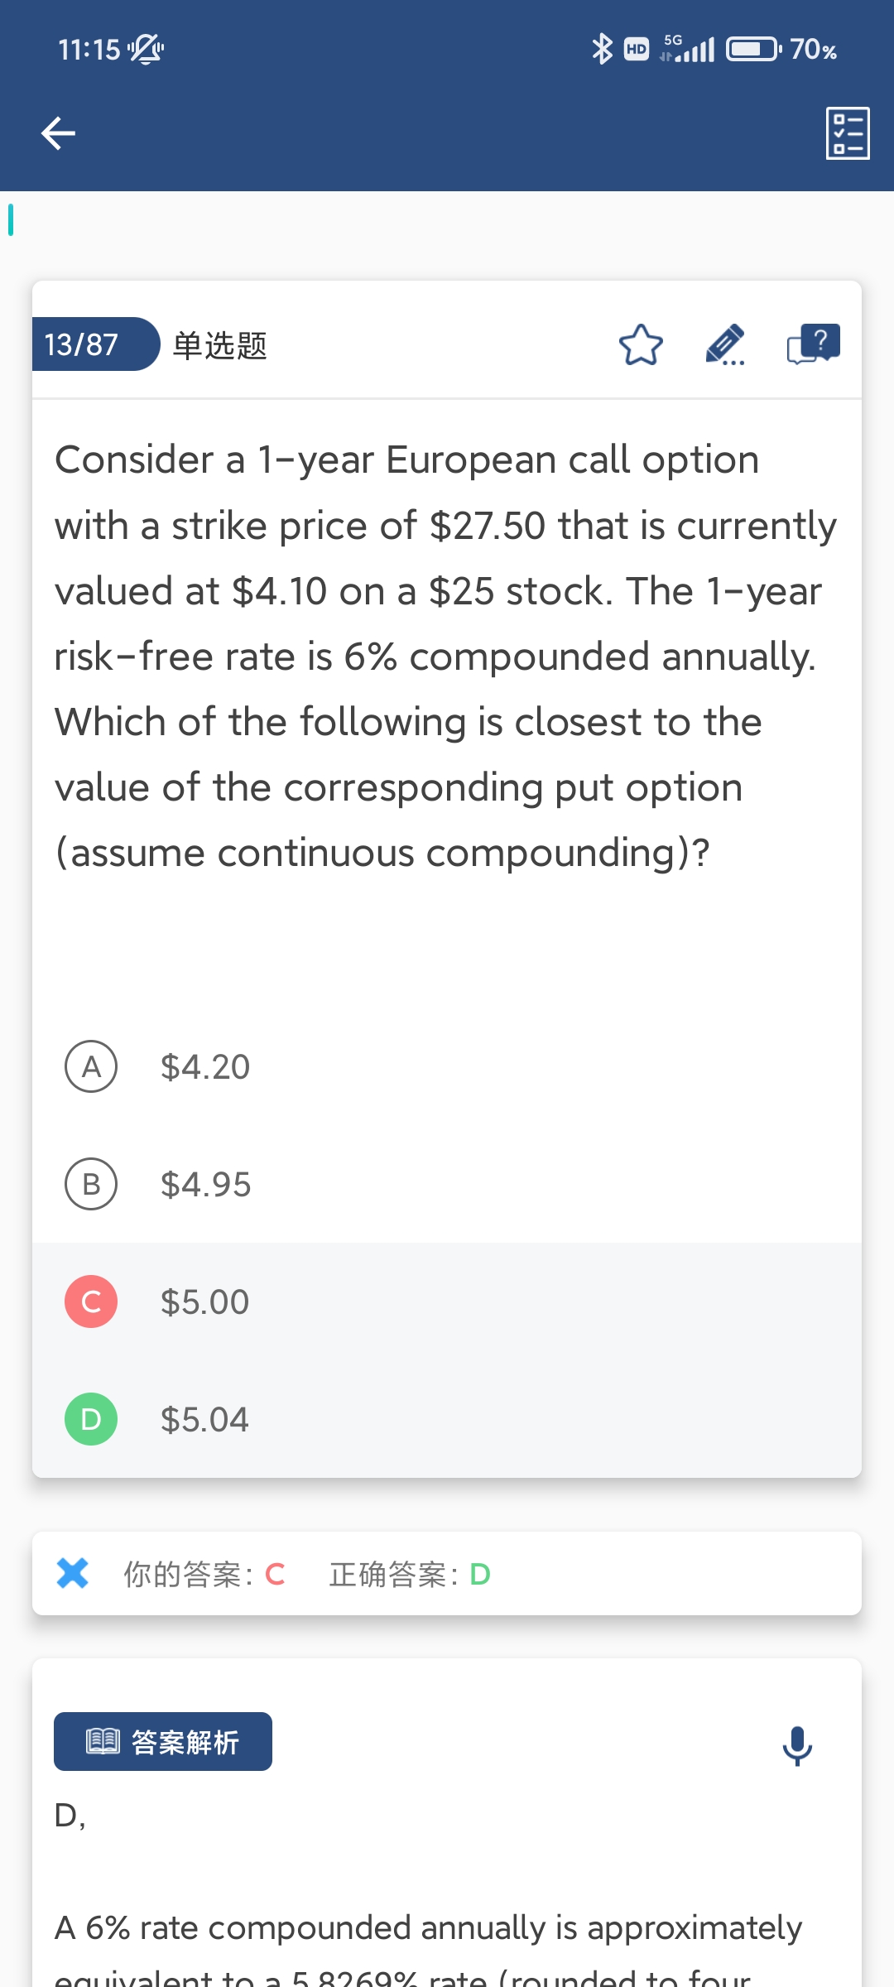
Task: Tap the back arrow icon
Action: (x=58, y=133)
